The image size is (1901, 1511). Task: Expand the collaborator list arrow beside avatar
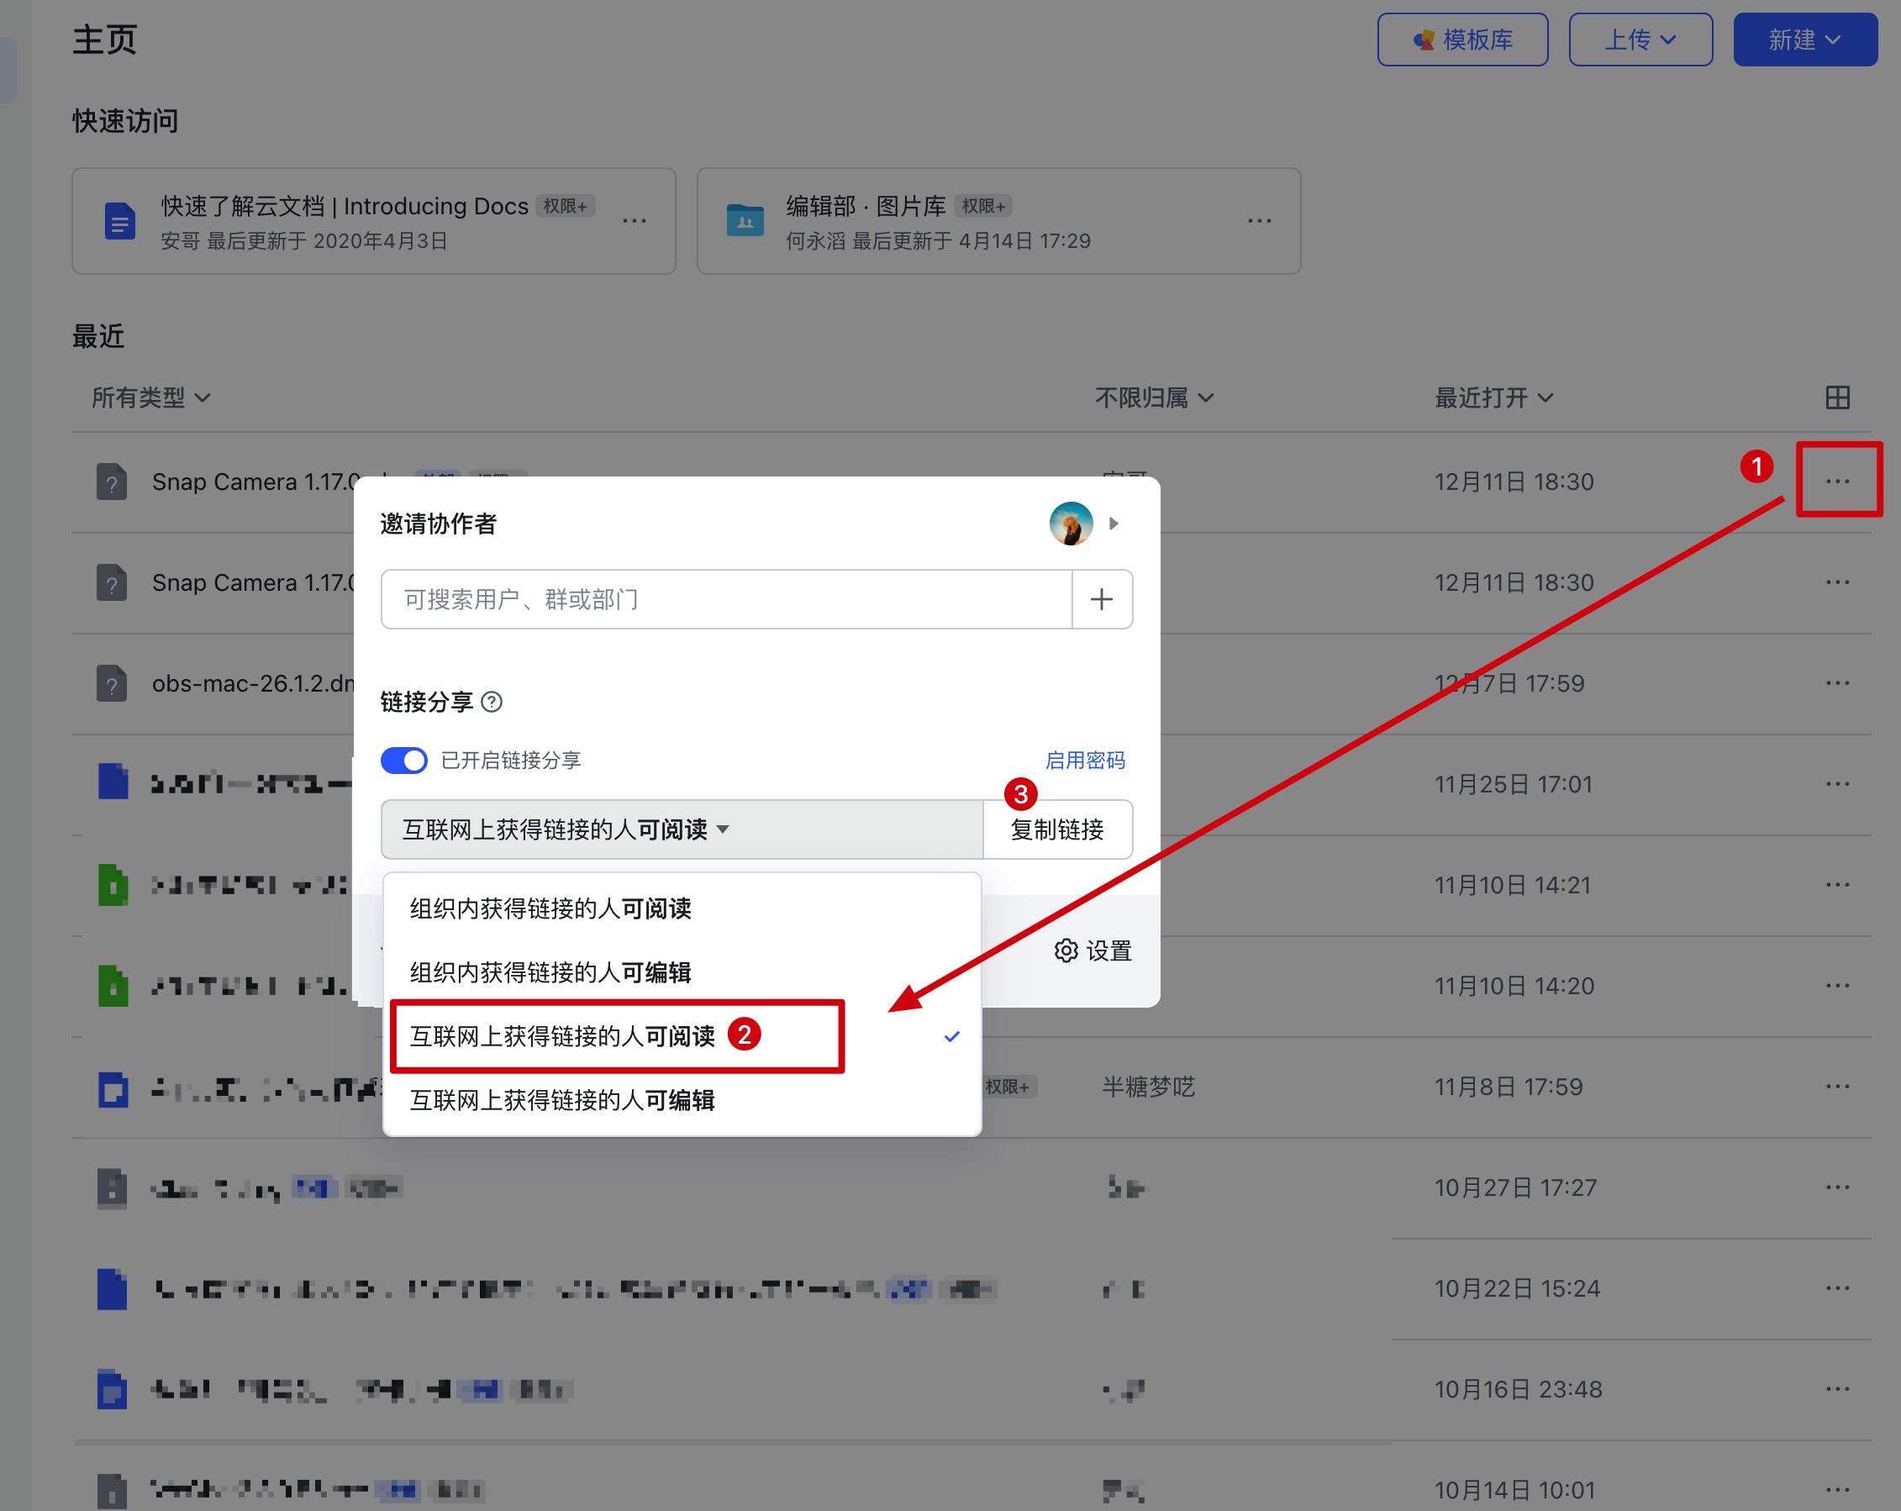pos(1114,524)
